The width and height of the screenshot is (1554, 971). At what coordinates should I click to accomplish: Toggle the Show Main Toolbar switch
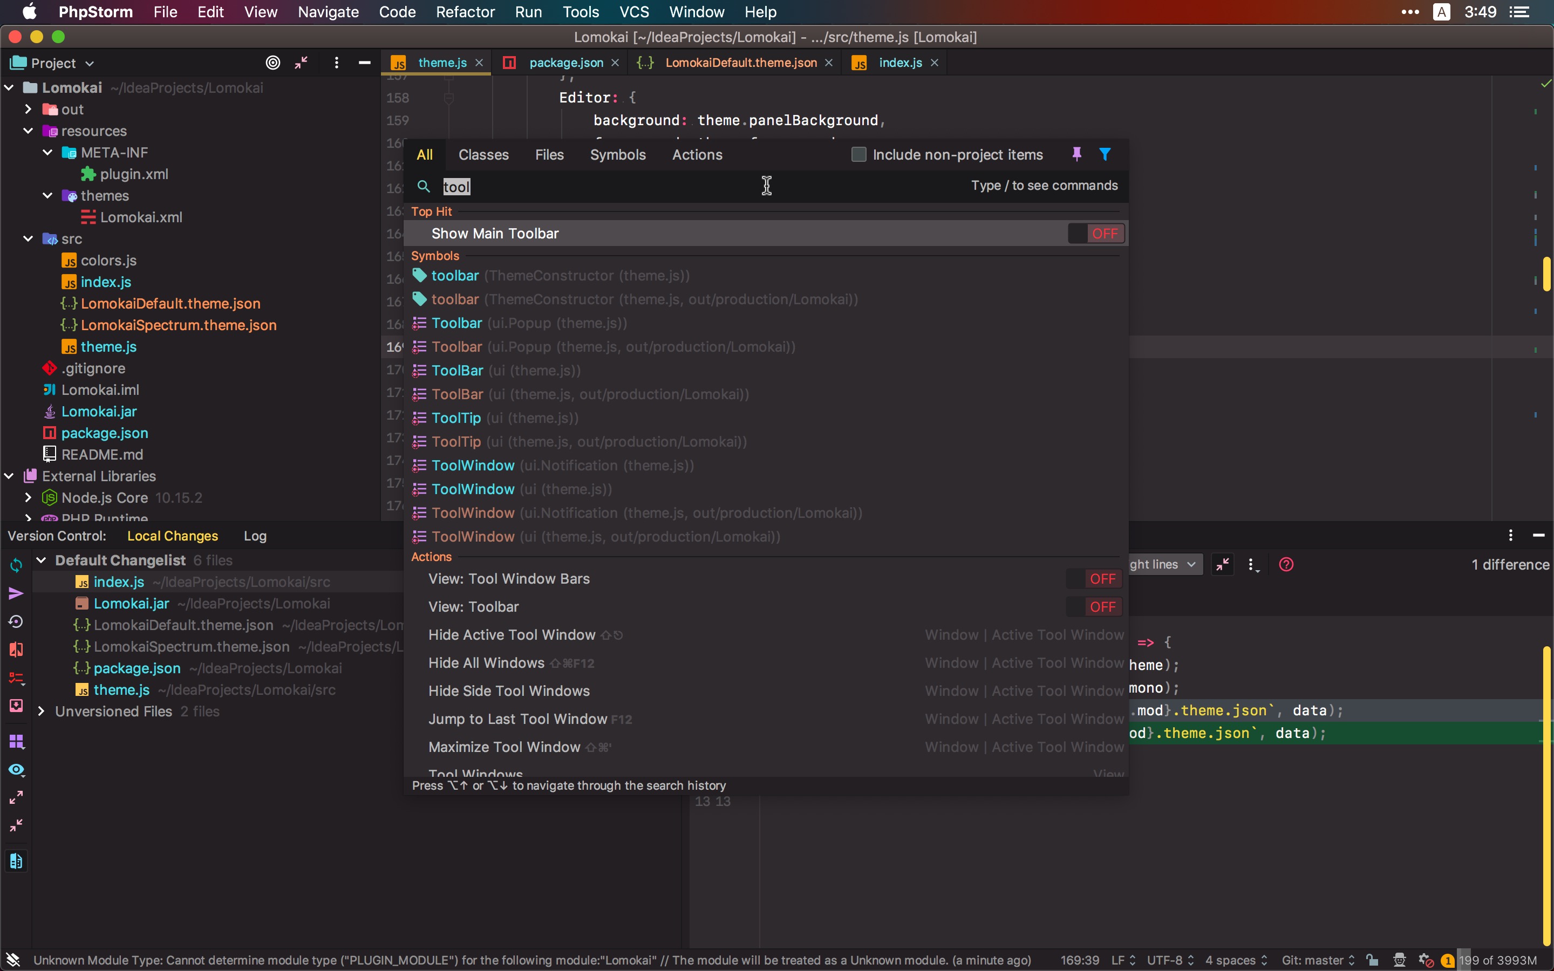point(1096,234)
